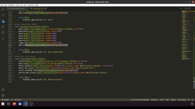Open Terminal in Ubuntu dock

coord(9,104)
